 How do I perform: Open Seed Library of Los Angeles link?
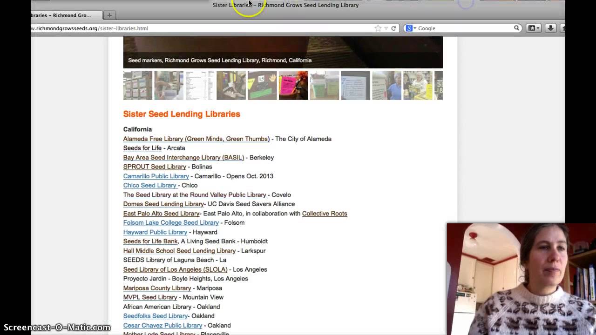pos(176,269)
